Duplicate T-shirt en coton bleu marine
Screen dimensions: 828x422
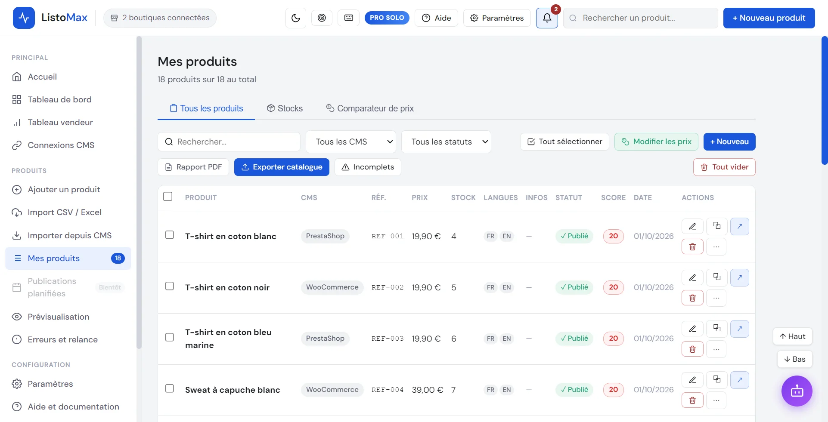tap(716, 329)
